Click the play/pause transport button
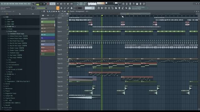Image resolution: width=200 pixels, height=112 pixels. (41, 4)
